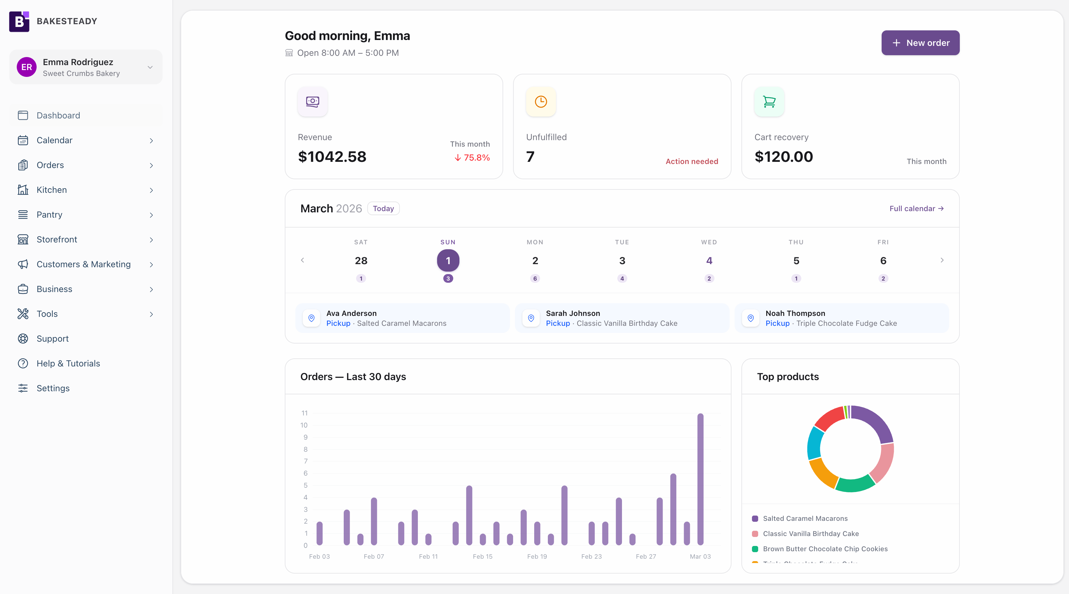This screenshot has width=1069, height=594.
Task: Click the cart recovery shopping cart icon
Action: pos(769,102)
